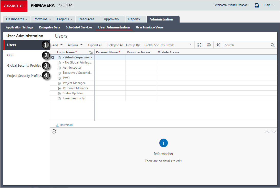Expand the Timesheets only group

(59, 99)
